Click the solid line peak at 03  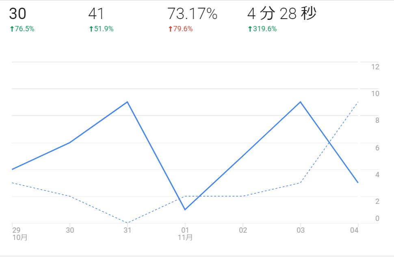(x=300, y=102)
